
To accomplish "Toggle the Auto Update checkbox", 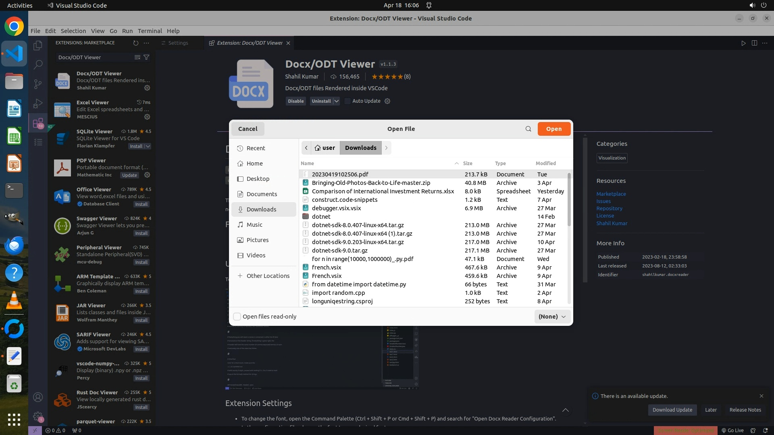I will coord(347,101).
